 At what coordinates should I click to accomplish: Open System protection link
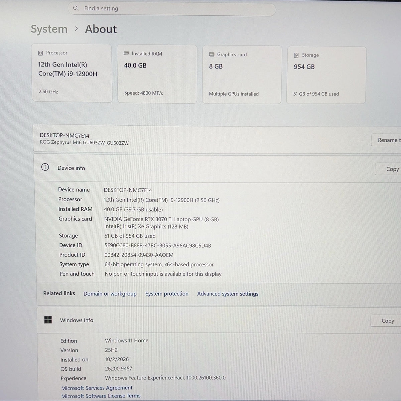tap(167, 294)
